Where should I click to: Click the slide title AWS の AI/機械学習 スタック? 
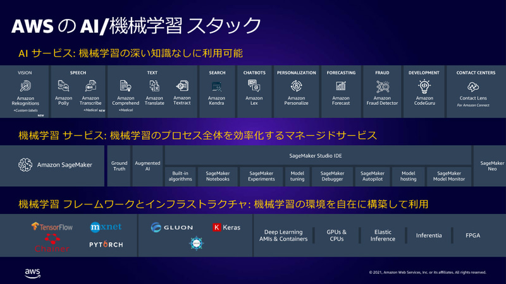(x=136, y=26)
